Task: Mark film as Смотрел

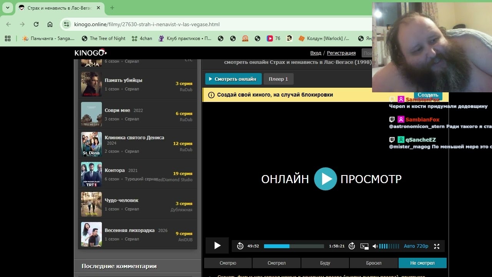Action: (x=277, y=263)
